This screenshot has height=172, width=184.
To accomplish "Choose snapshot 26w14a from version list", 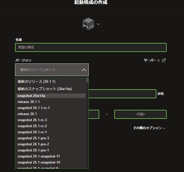I will point(31,96).
